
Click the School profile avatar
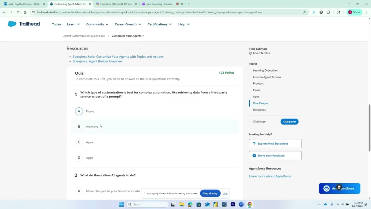click(354, 12)
